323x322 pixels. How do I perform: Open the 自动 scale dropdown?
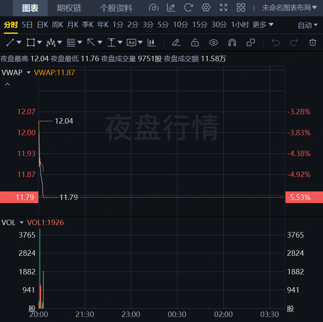click(x=308, y=25)
